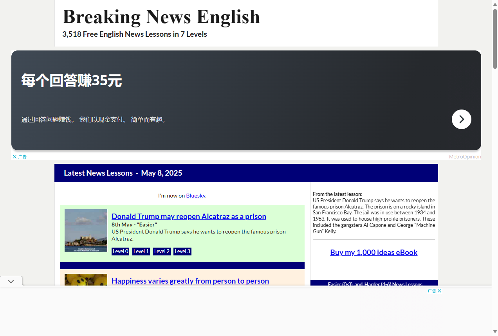
Task: Select Level 1 of the Alcatraz lesson
Action: pos(141,251)
